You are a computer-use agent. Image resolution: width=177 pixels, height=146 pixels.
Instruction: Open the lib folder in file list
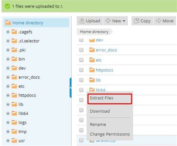(98, 80)
